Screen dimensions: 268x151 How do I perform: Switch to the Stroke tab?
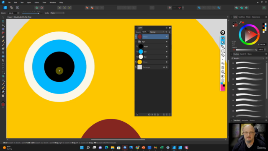point(248,17)
